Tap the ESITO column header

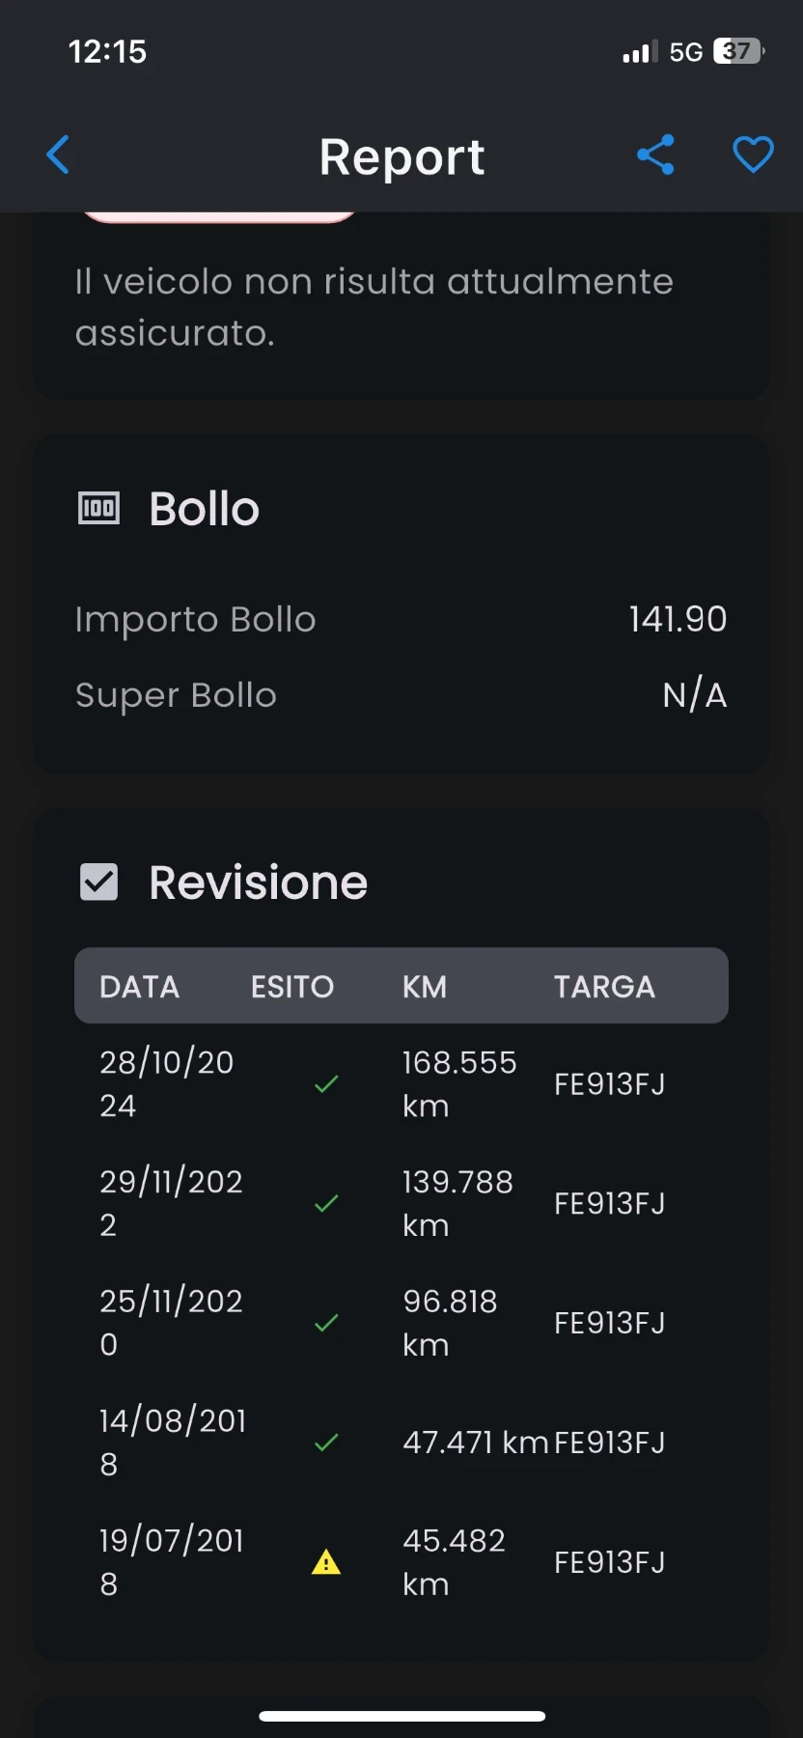[x=291, y=986]
